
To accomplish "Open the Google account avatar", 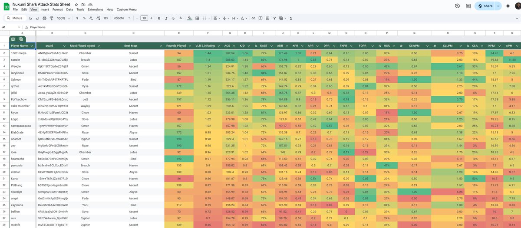I will [517, 6].
